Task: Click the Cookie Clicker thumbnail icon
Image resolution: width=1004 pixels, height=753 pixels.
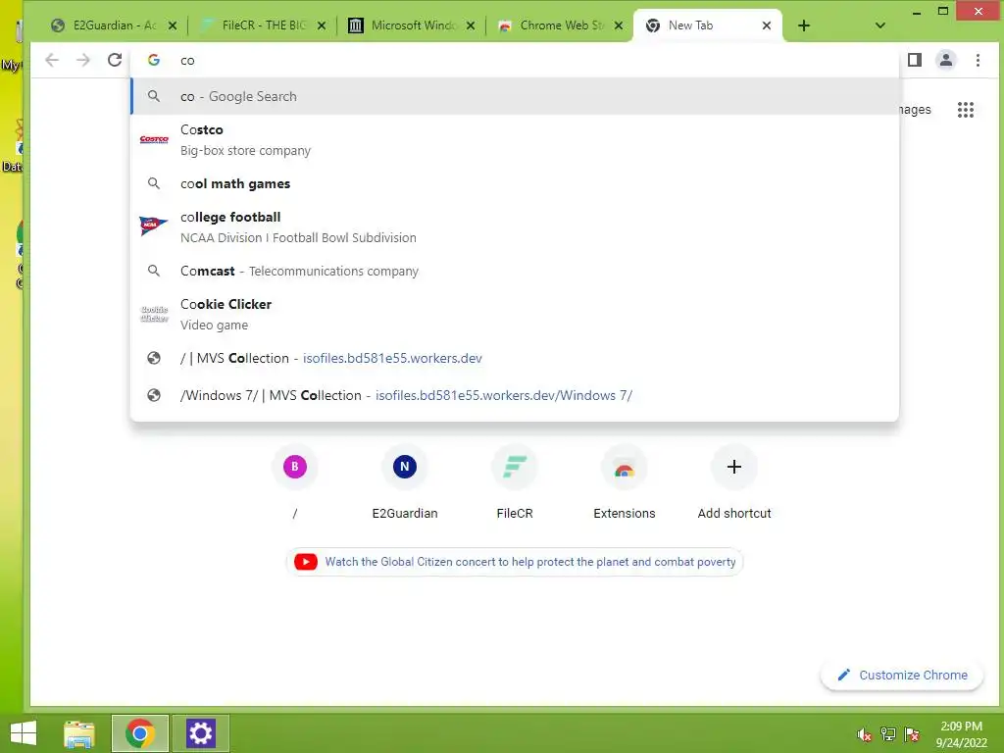Action: (x=154, y=314)
